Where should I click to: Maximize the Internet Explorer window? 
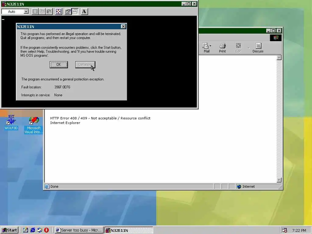(273, 31)
